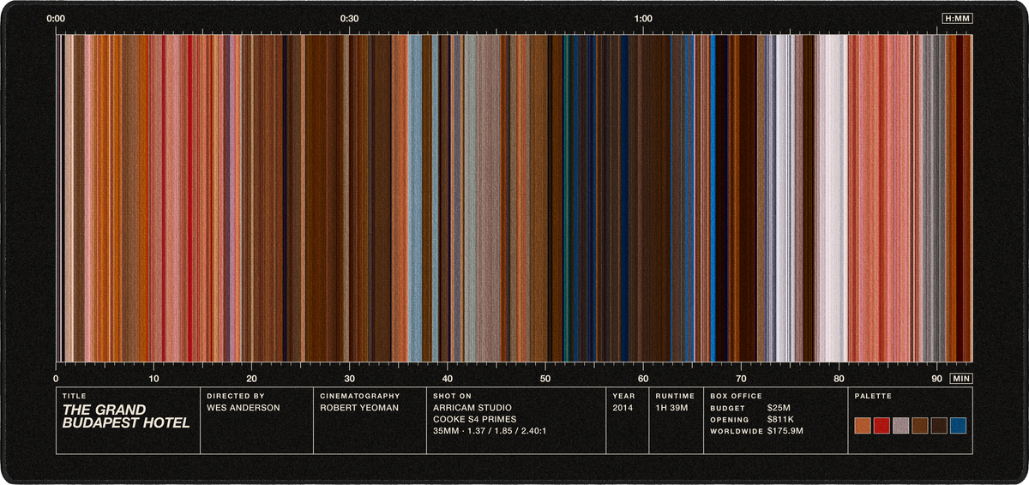1029x485 pixels.
Task: Select the 50 minute axis label
Action: point(545,378)
